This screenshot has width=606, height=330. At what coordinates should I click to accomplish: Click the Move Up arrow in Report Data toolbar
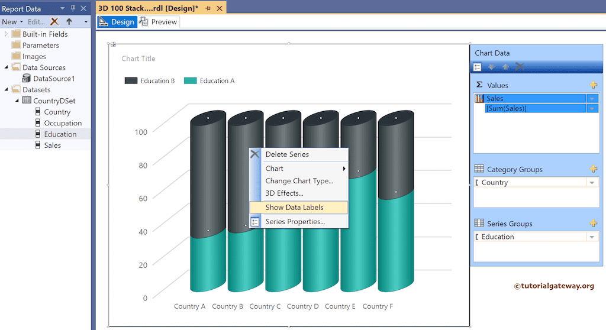[69, 22]
